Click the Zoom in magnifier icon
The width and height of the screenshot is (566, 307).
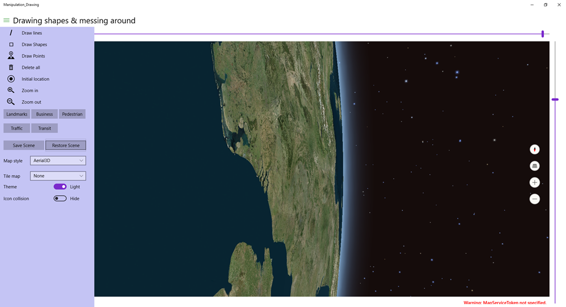(x=11, y=90)
